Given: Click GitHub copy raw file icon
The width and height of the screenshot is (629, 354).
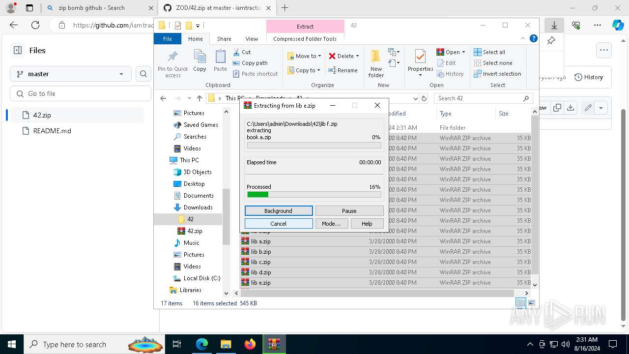Looking at the screenshot, I should pyautogui.click(x=557, y=108).
